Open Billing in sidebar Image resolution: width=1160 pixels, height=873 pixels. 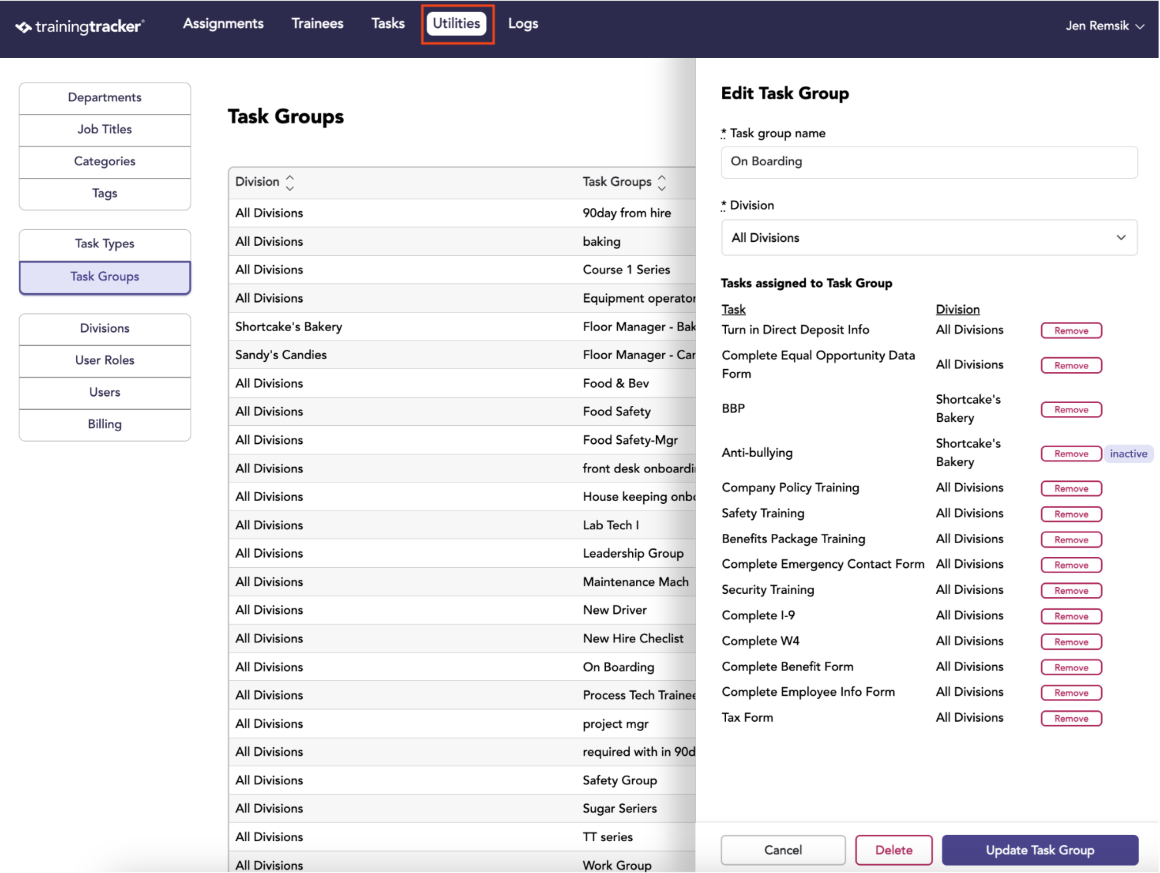[x=105, y=425]
